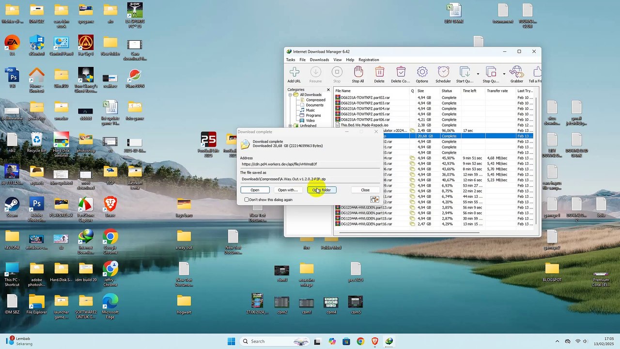Open the EA desktop shortcut
The height and width of the screenshot is (349, 620).
pyautogui.click(x=12, y=45)
